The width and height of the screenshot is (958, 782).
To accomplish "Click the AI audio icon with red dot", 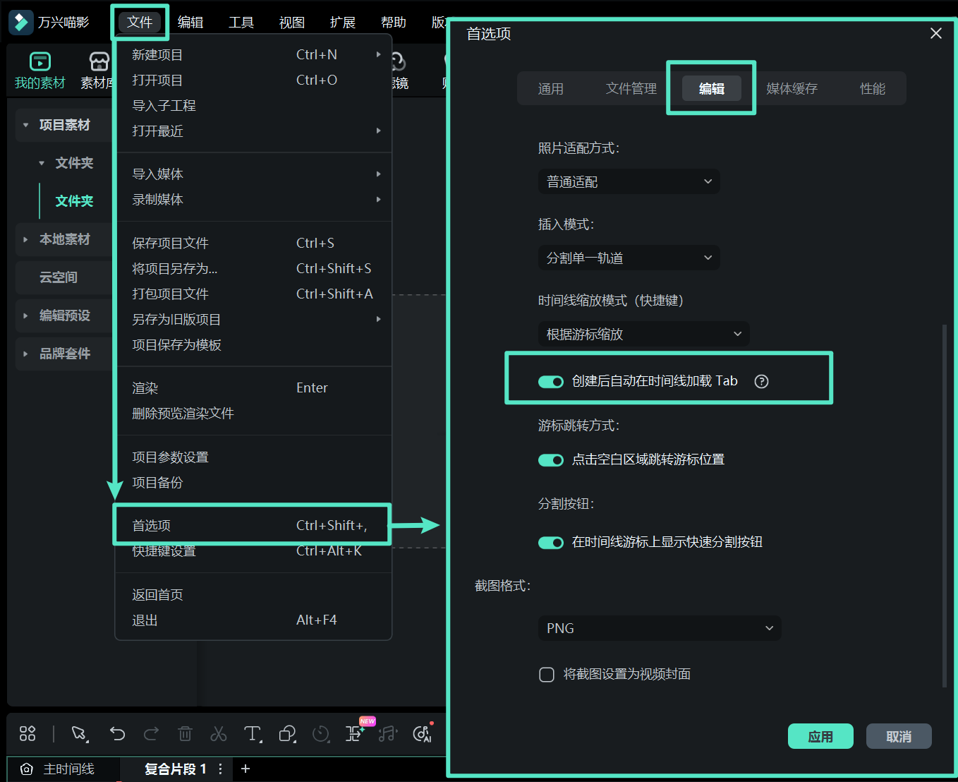I will (421, 734).
